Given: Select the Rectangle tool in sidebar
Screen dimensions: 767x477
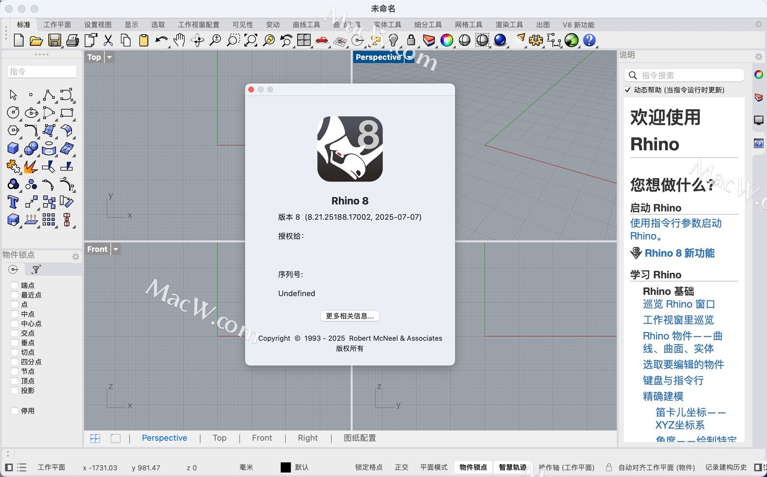Looking at the screenshot, I should [x=67, y=113].
